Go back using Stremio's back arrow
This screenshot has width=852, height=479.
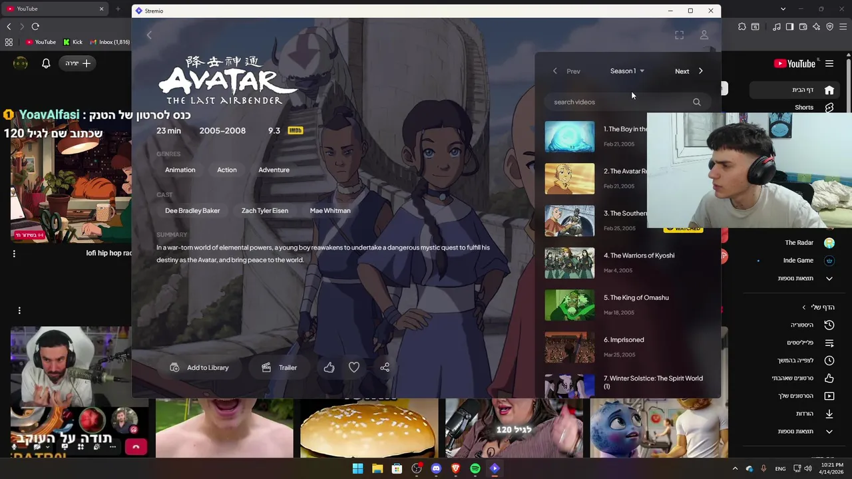(x=149, y=35)
